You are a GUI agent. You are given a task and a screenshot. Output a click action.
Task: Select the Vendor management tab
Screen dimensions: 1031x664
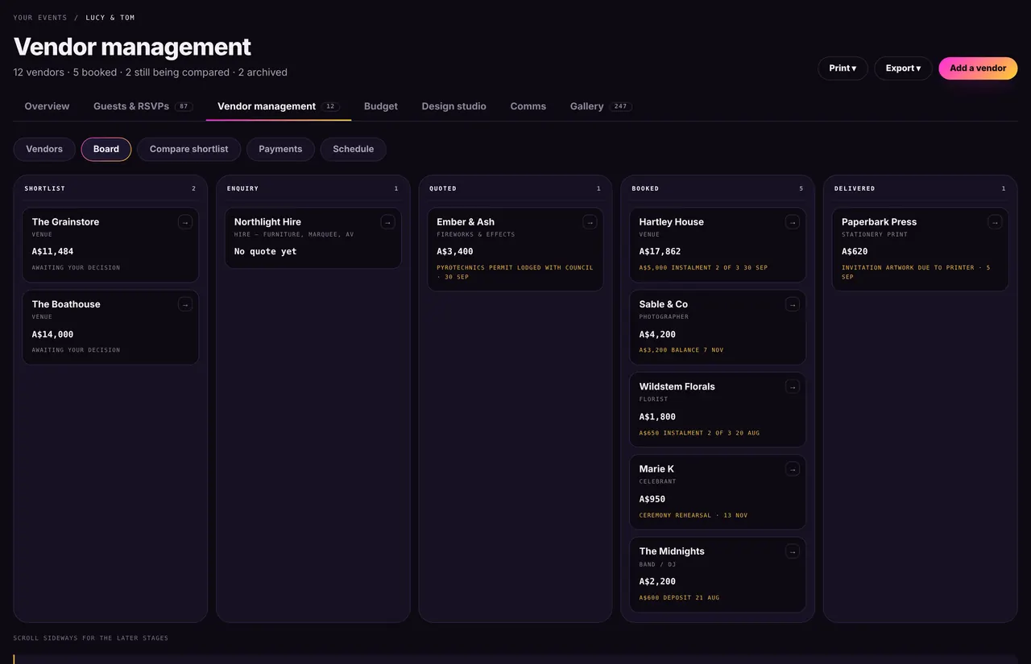[279, 106]
